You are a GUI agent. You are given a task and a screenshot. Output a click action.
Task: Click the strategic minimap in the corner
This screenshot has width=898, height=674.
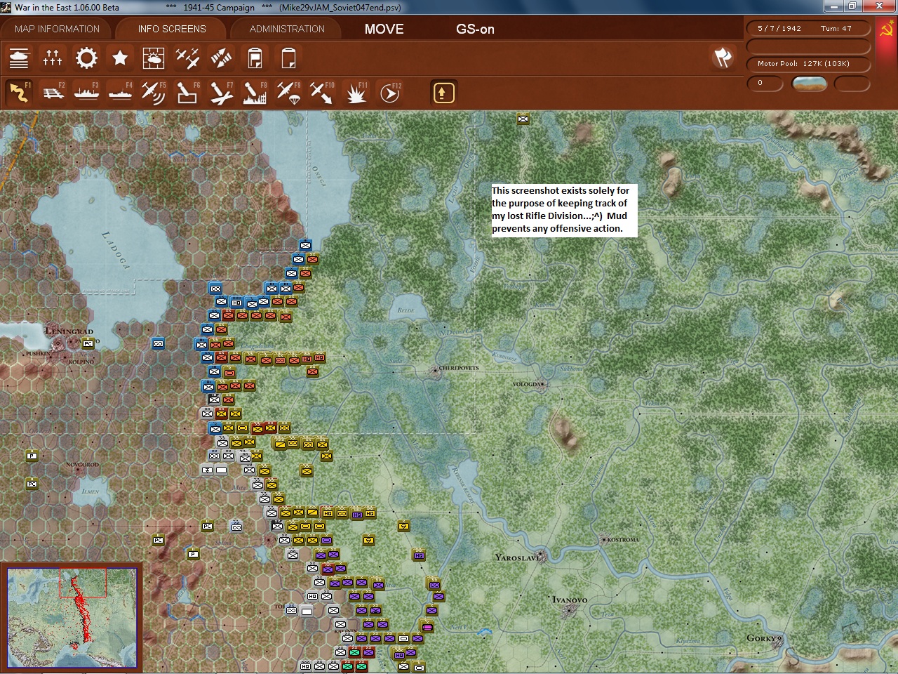click(72, 617)
